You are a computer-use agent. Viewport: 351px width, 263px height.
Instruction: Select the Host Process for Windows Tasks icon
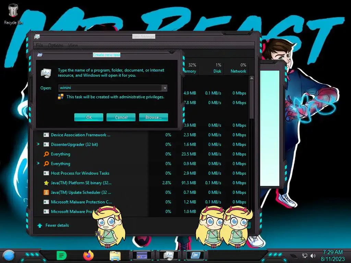[x=46, y=173]
